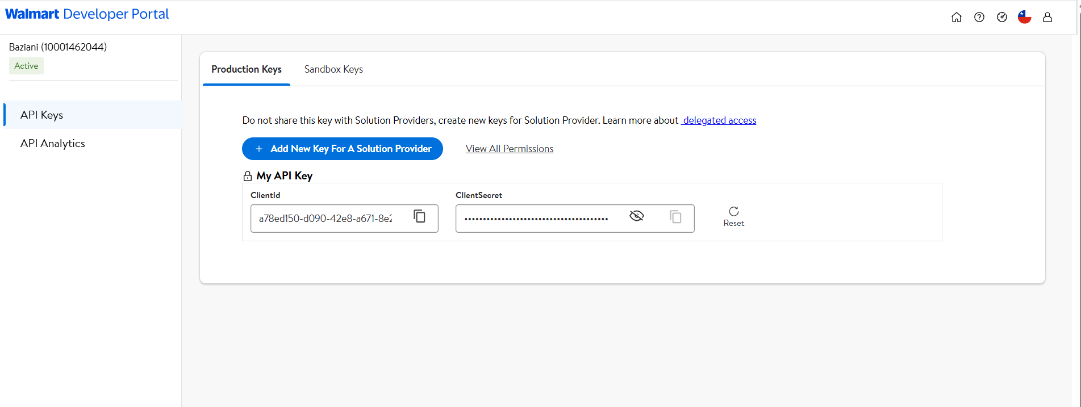Copy the ClientId value

point(420,216)
